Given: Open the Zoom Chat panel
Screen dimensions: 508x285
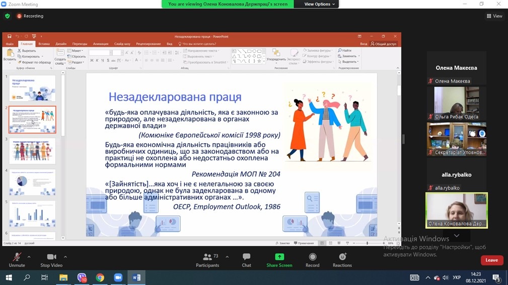Looking at the screenshot, I should [246, 260].
